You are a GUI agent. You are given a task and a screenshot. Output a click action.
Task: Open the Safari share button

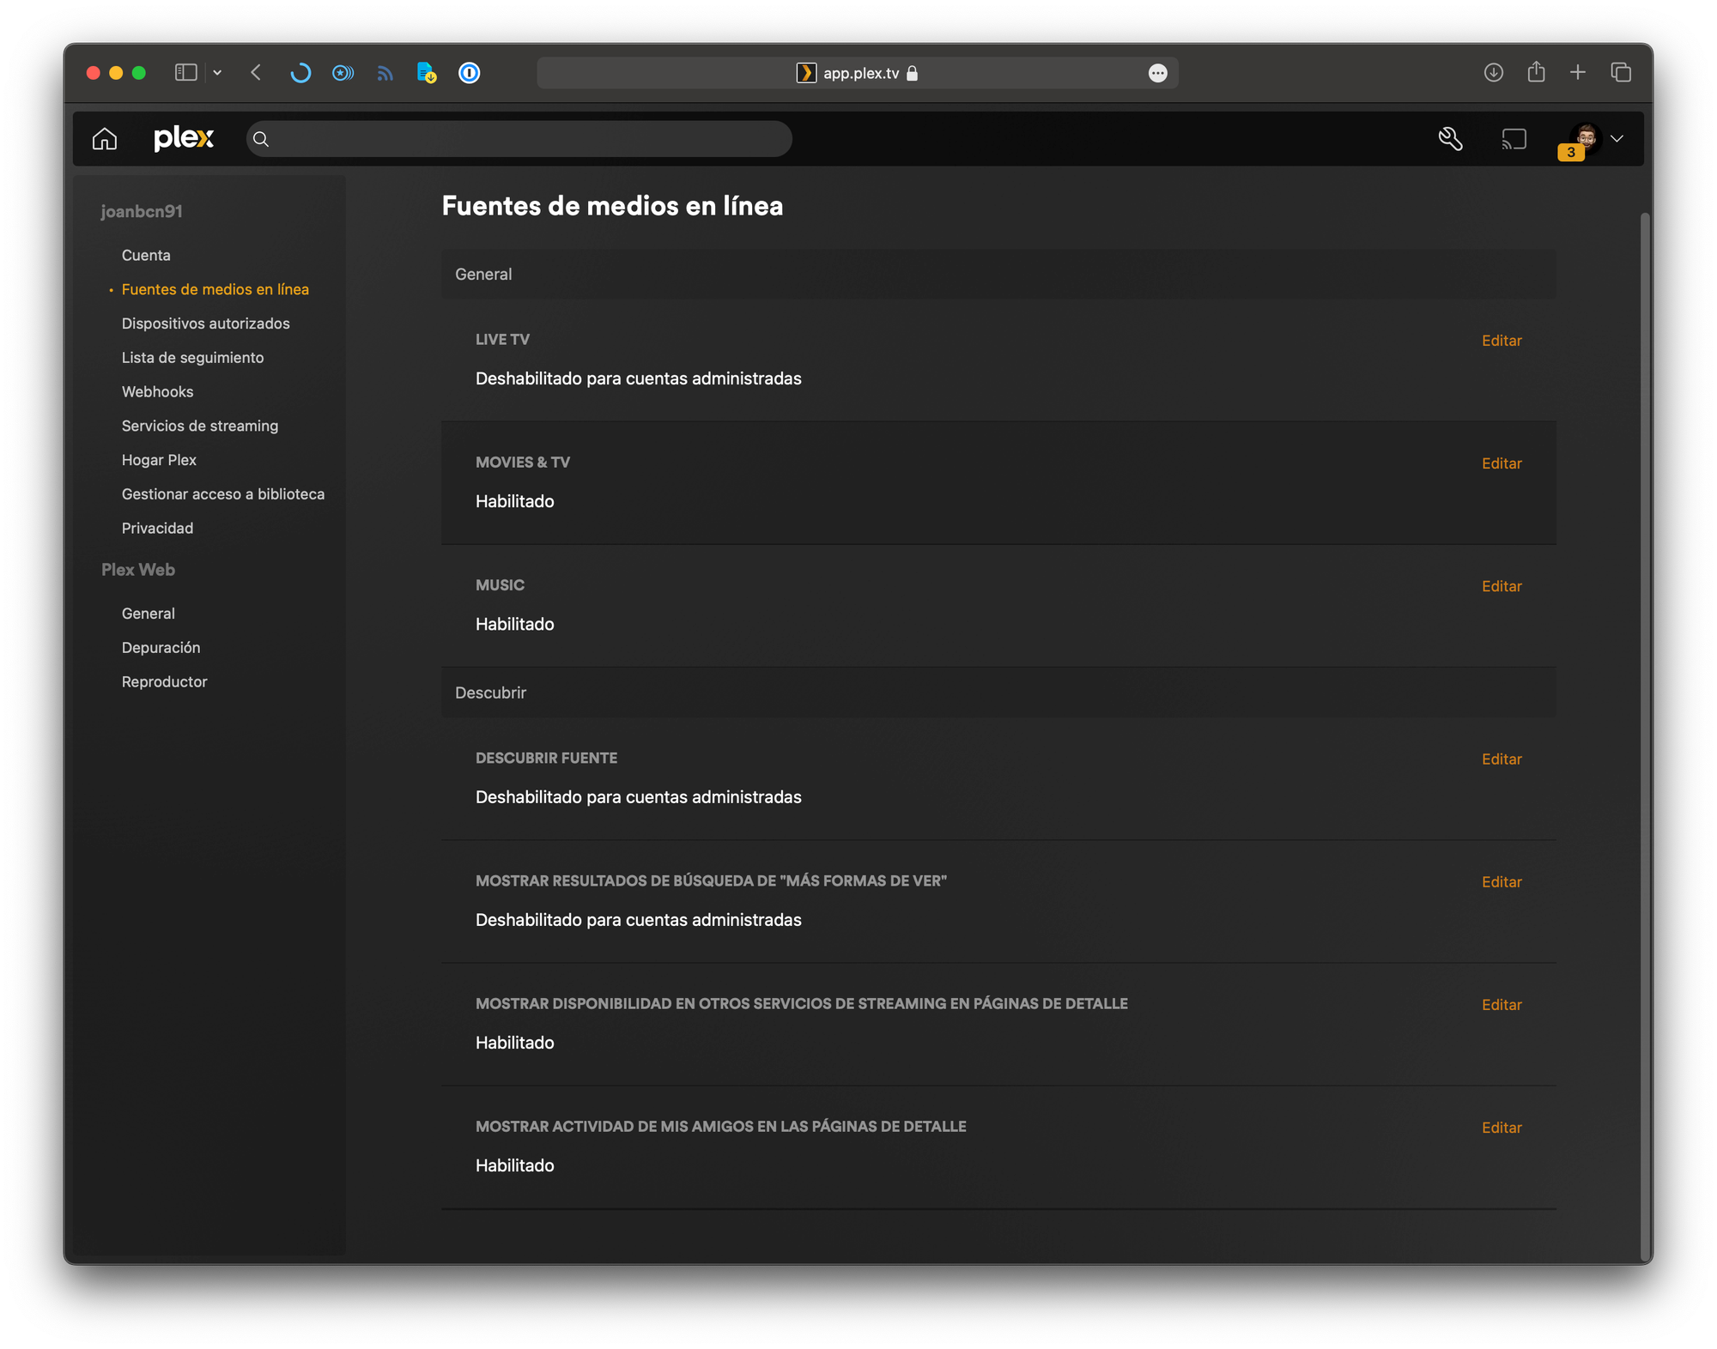click(x=1536, y=72)
